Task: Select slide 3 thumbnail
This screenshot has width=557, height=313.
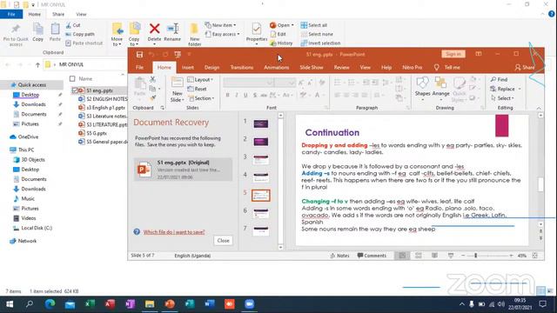Action: 261,159
